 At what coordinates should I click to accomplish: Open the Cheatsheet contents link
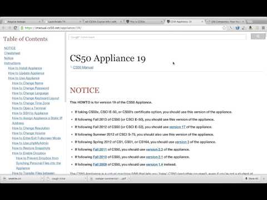click(12, 53)
